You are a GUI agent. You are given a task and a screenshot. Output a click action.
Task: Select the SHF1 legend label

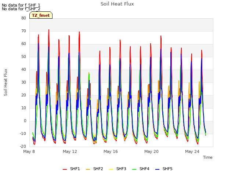click(x=75, y=169)
